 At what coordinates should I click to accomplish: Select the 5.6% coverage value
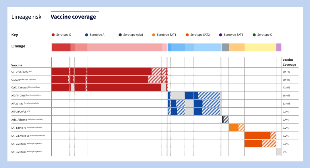[286, 144]
